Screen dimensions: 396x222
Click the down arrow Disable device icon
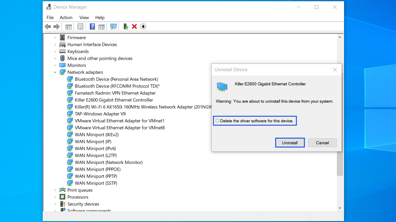143,27
